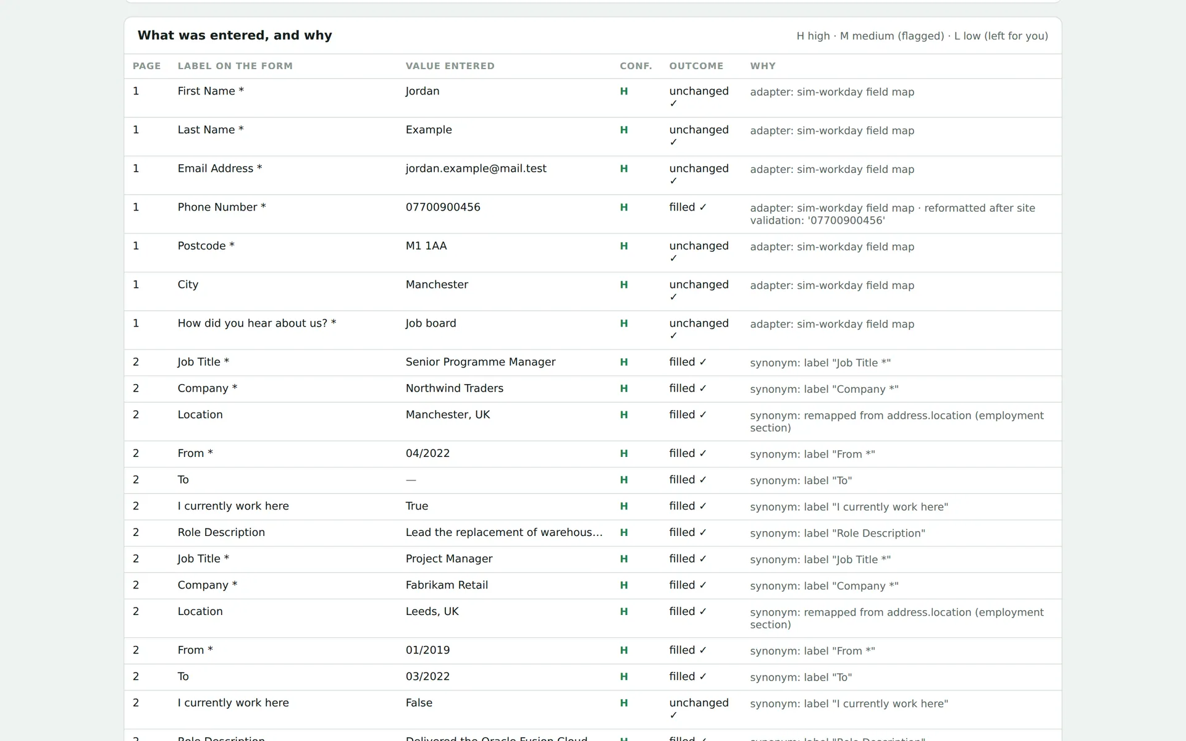Click the 'False' value for I currently work here

419,703
